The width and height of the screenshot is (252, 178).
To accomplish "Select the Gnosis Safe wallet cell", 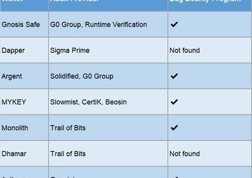I will (x=24, y=24).
